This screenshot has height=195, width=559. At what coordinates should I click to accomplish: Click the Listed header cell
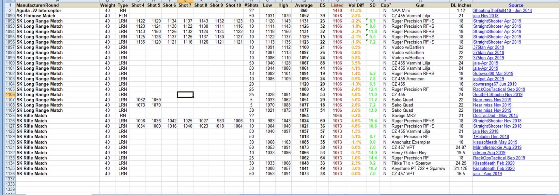[x=337, y=5]
